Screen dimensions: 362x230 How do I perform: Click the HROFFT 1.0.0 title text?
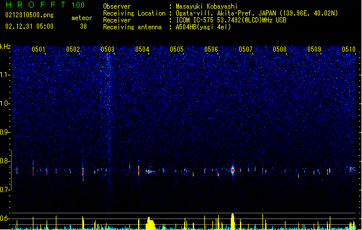pyautogui.click(x=45, y=5)
